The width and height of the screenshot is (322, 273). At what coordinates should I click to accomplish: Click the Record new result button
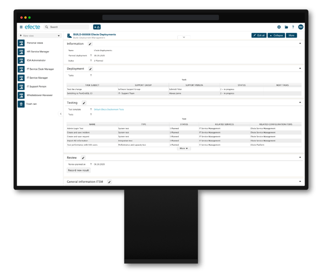pos(79,170)
